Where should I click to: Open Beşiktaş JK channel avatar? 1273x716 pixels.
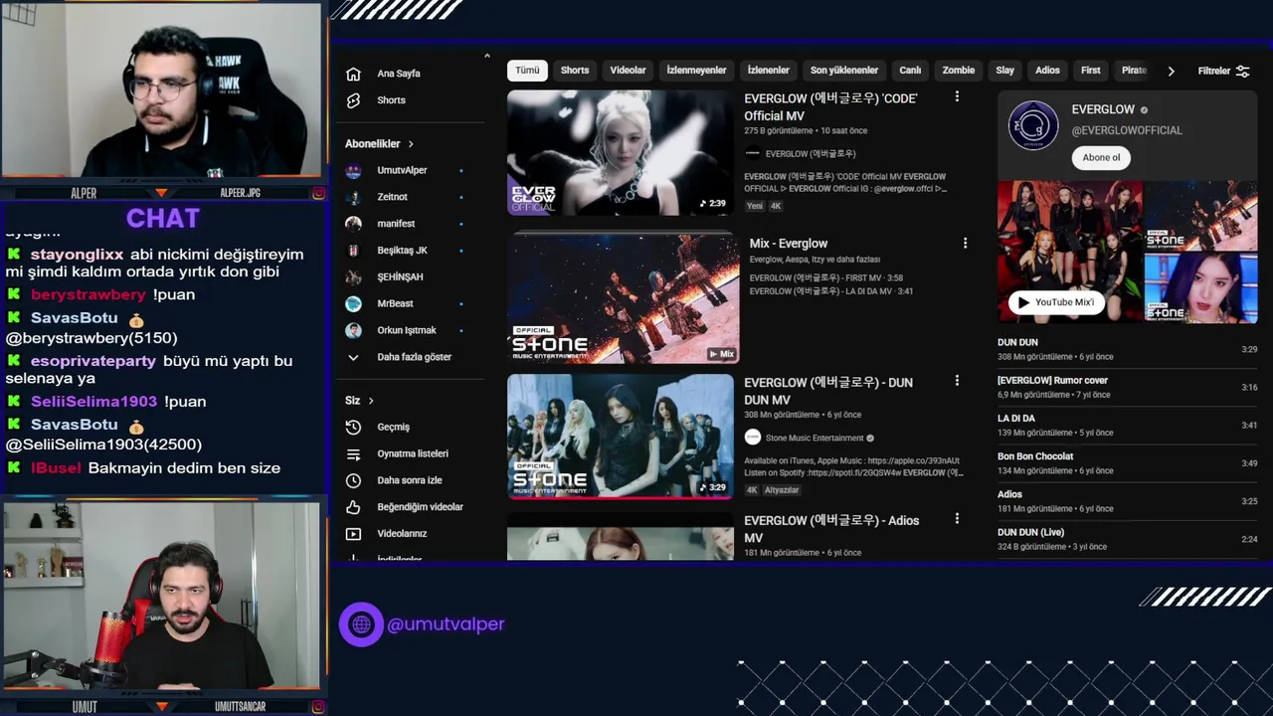coord(353,251)
